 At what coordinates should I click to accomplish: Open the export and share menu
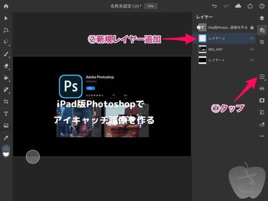click(x=250, y=6)
